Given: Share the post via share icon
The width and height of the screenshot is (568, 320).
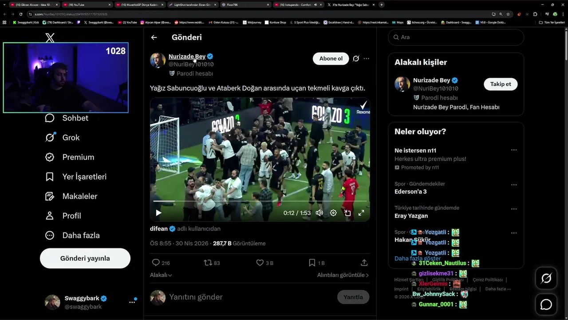Looking at the screenshot, I should click(364, 263).
